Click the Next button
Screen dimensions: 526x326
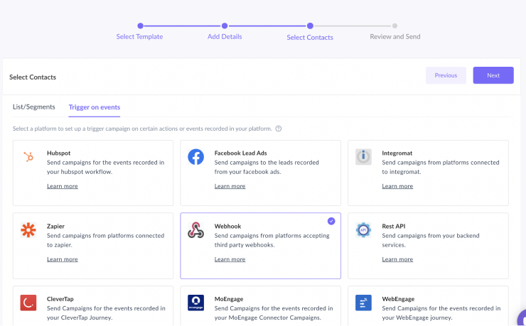click(493, 75)
